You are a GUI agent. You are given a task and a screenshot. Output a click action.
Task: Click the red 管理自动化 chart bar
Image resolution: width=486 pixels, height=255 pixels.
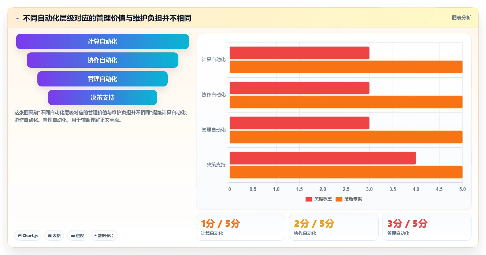click(299, 123)
